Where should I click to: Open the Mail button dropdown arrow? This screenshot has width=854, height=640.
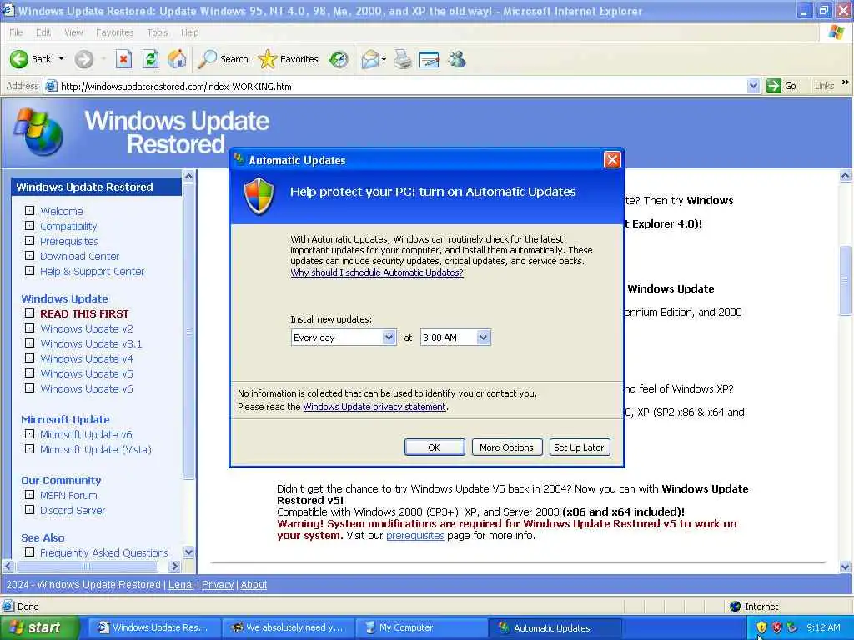point(384,59)
